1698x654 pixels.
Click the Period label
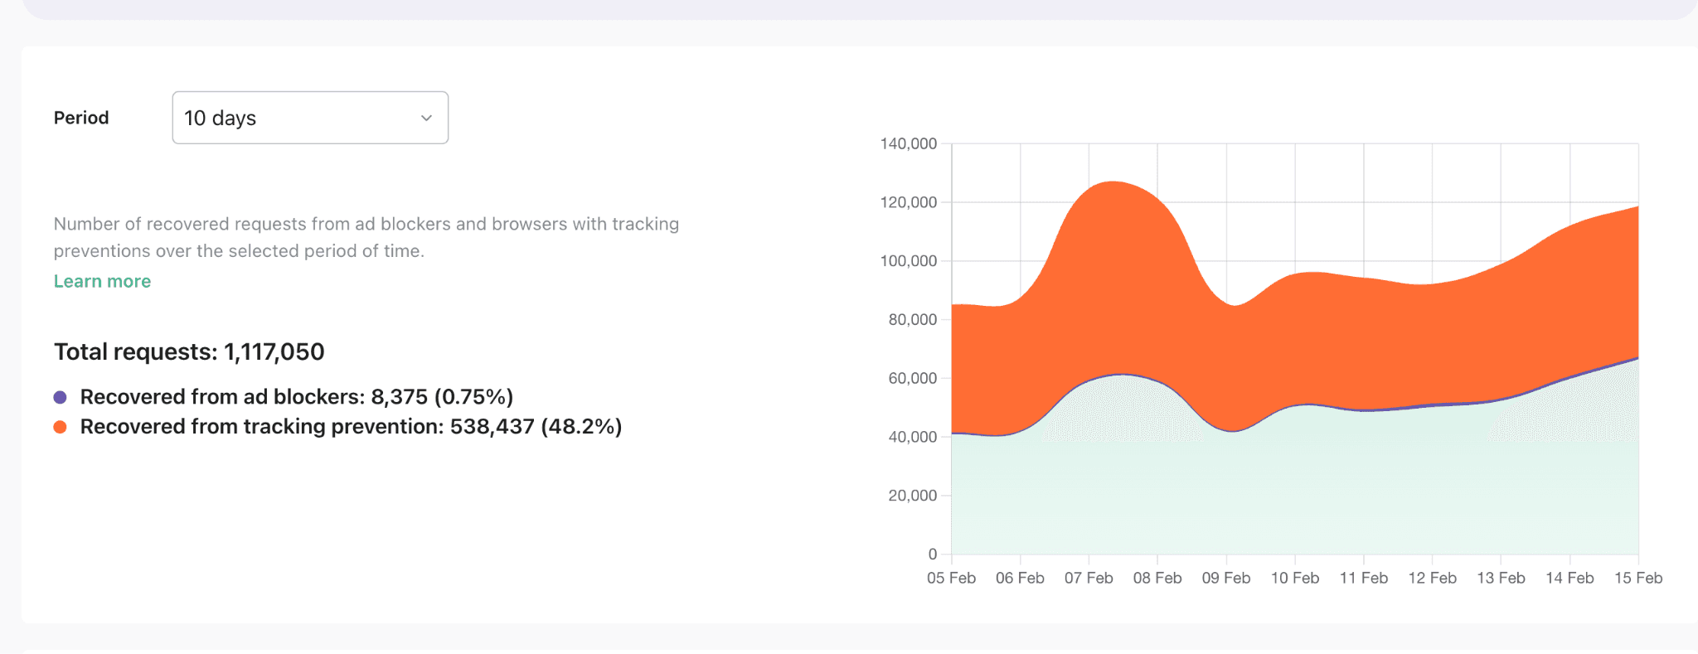click(81, 118)
